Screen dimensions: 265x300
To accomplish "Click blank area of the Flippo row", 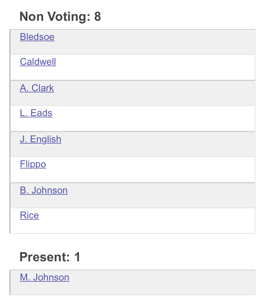I will point(160,170).
